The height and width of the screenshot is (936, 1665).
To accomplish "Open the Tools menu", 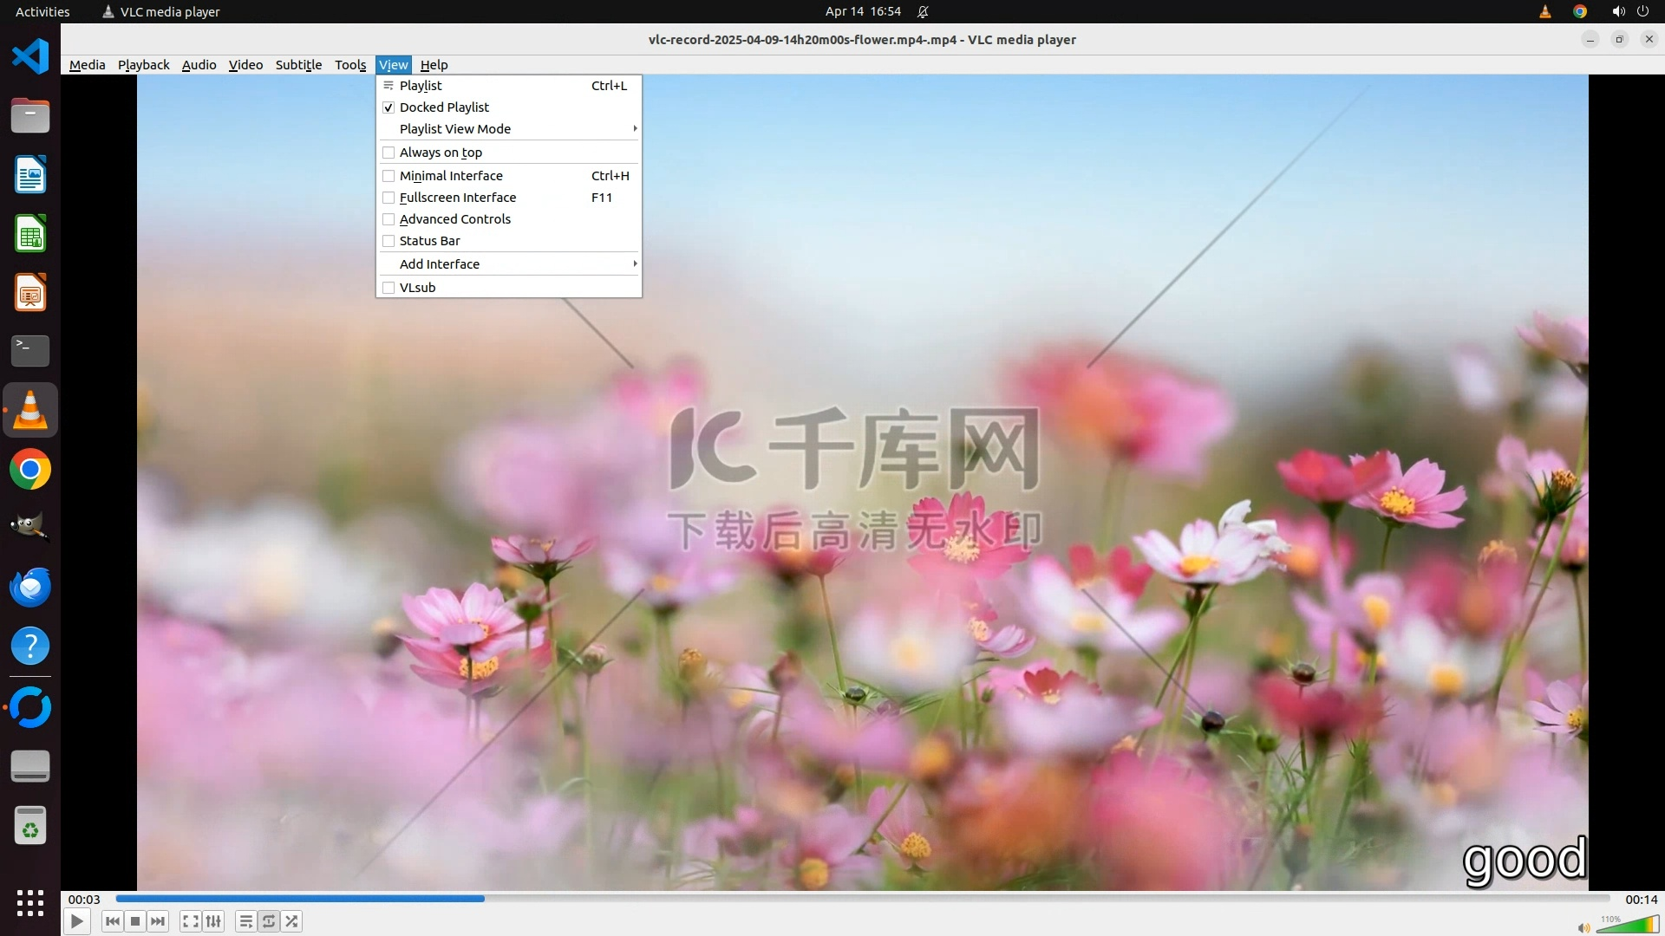I will (x=350, y=65).
